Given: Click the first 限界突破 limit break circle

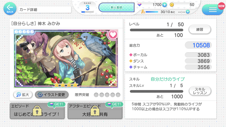Looking at the screenshot, I should [x=96, y=95].
